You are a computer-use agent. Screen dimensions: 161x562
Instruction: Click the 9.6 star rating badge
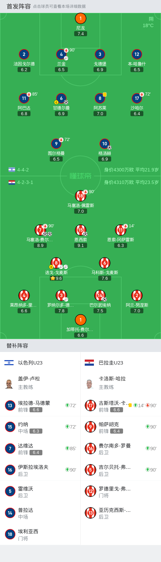[x=56, y=278]
